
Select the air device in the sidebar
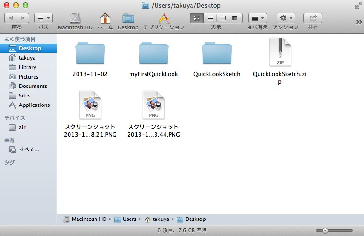pyautogui.click(x=28, y=127)
